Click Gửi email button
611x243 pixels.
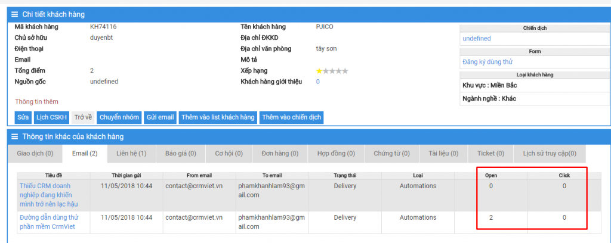point(160,117)
